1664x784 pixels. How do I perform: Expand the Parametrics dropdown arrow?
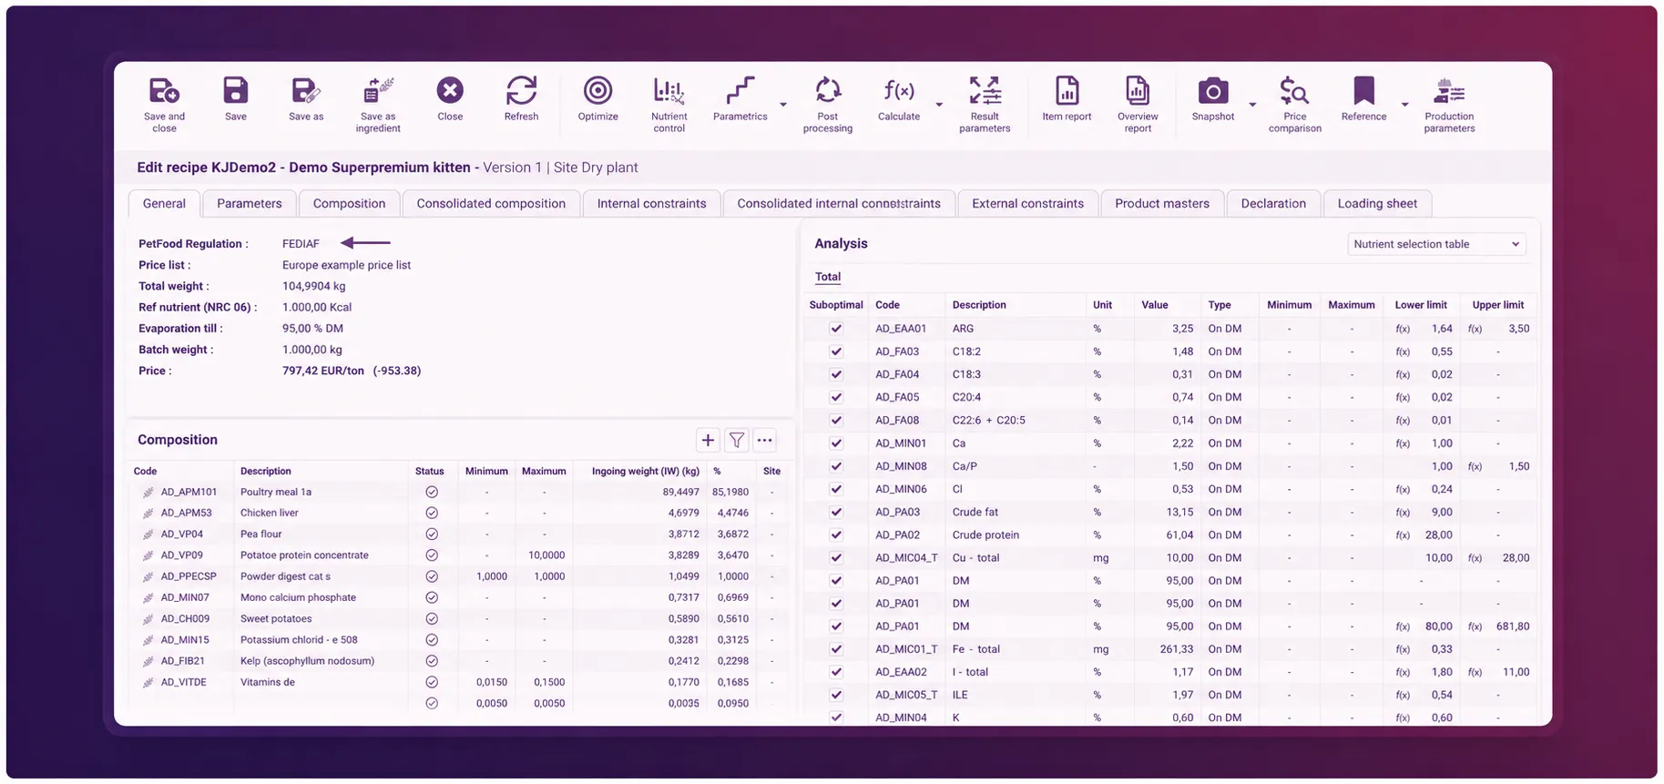[783, 105]
